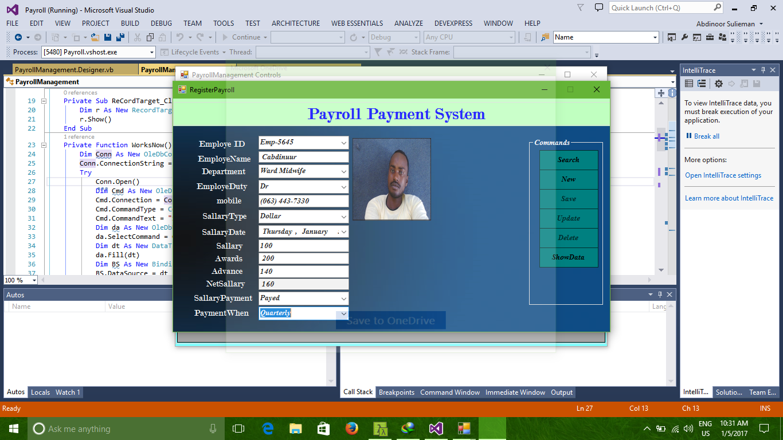Image resolution: width=783 pixels, height=440 pixels.
Task: Click the Open File folder icon
Action: (94, 37)
